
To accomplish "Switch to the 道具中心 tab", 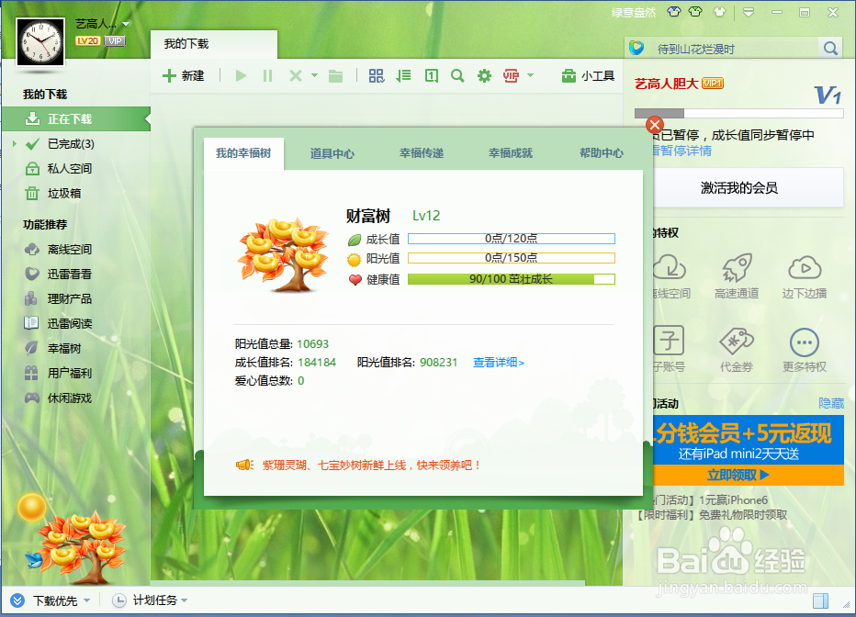I will (332, 154).
